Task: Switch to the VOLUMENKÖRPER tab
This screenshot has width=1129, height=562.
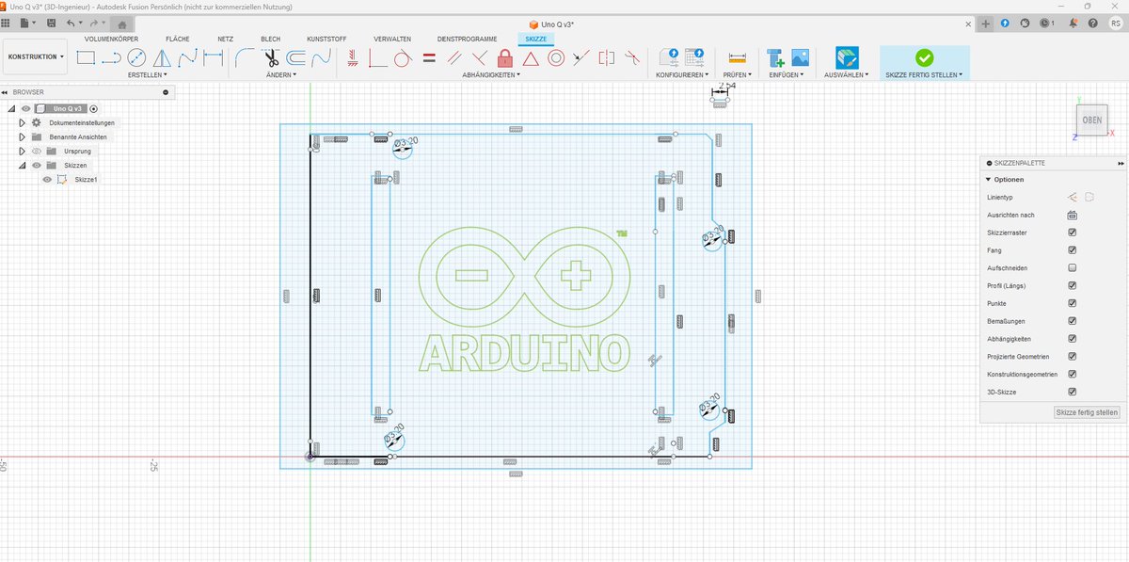Action: tap(111, 39)
